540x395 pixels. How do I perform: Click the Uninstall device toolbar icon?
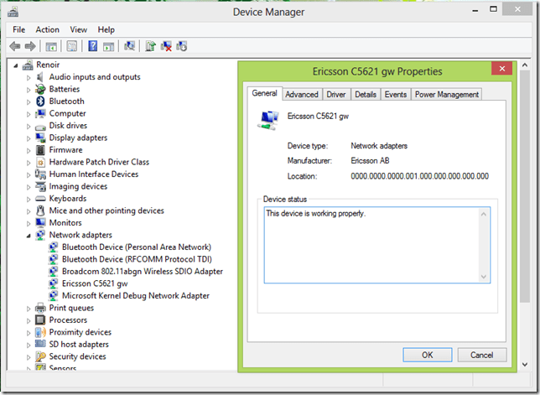coord(166,46)
